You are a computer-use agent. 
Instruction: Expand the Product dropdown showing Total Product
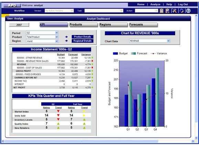pyautogui.click(x=56, y=37)
